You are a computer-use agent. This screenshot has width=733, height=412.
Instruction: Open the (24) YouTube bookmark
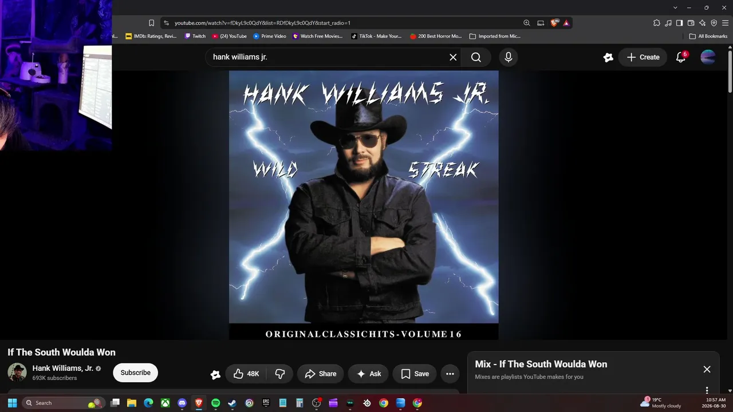[229, 36]
